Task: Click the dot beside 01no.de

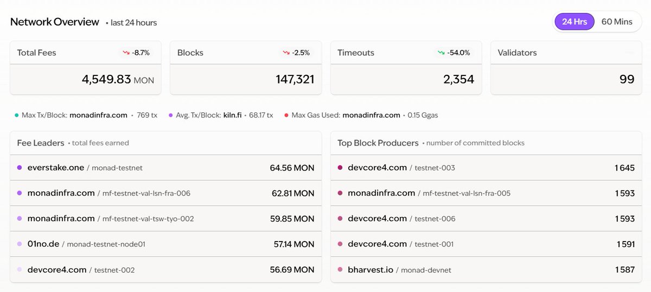Action: pyautogui.click(x=20, y=244)
